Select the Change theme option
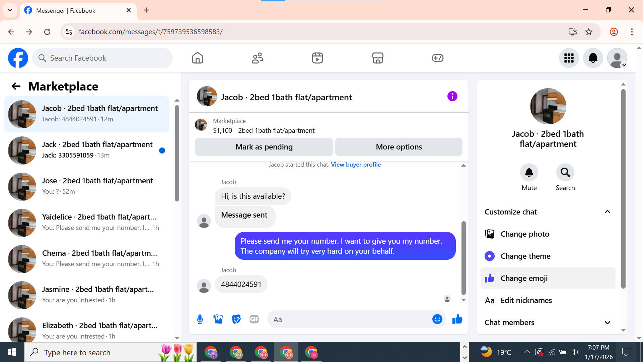 point(525,256)
